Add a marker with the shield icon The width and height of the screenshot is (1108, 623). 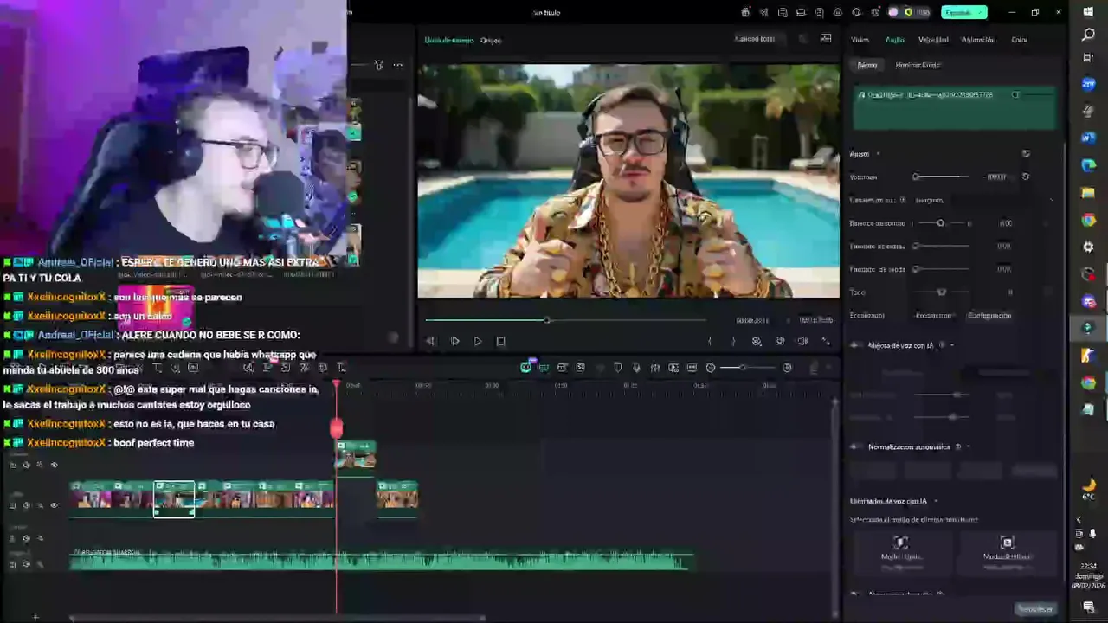click(x=617, y=368)
